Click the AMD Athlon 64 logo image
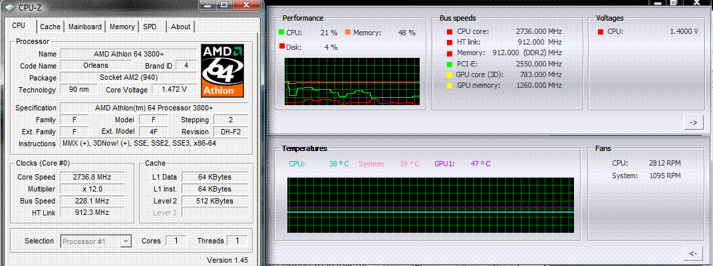713x266 pixels. coord(223,71)
